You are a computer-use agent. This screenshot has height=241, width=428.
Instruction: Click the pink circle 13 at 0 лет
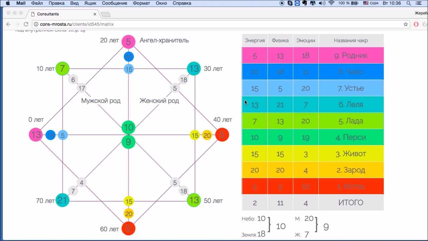[x=36, y=135]
